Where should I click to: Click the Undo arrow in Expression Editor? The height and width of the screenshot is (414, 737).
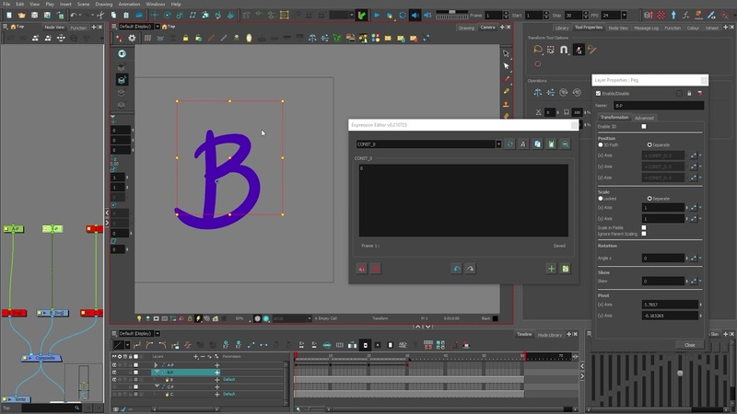tap(455, 269)
